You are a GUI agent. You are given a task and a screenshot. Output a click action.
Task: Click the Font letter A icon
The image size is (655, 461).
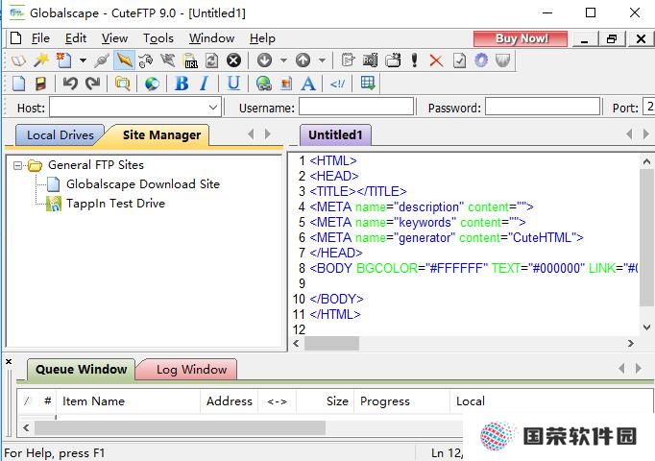coord(308,84)
